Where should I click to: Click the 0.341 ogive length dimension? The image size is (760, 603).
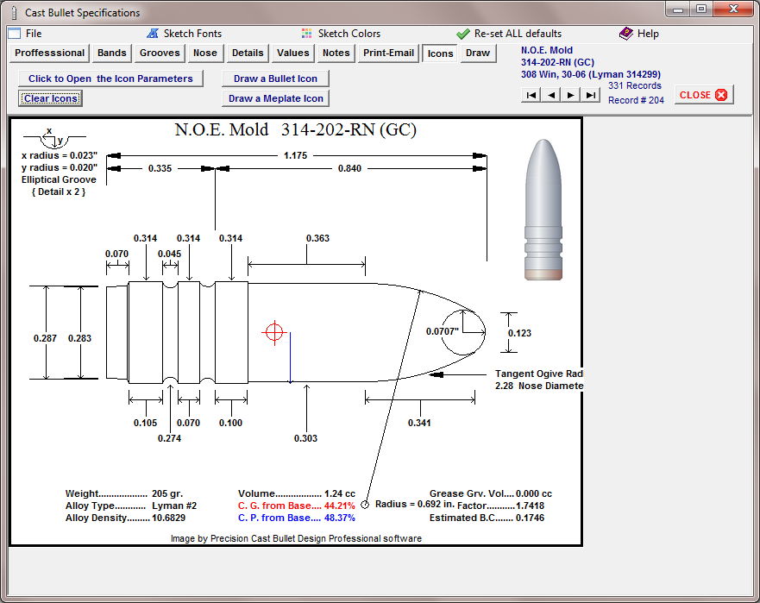(x=419, y=424)
